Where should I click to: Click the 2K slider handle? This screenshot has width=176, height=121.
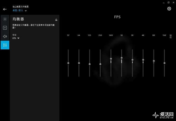[x=132, y=60]
